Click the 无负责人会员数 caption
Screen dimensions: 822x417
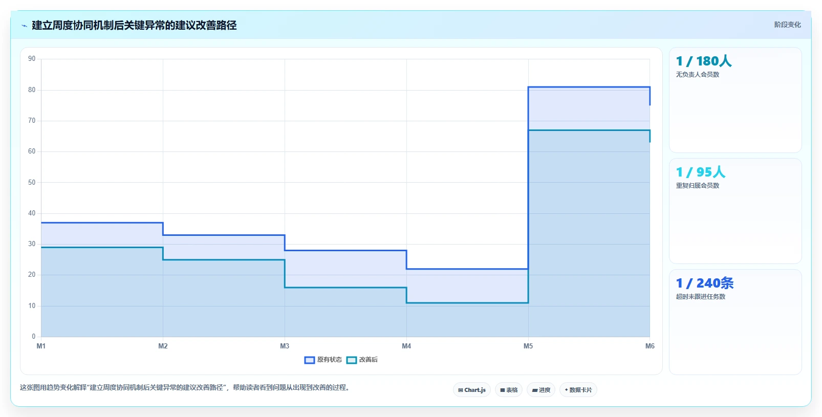coord(698,75)
